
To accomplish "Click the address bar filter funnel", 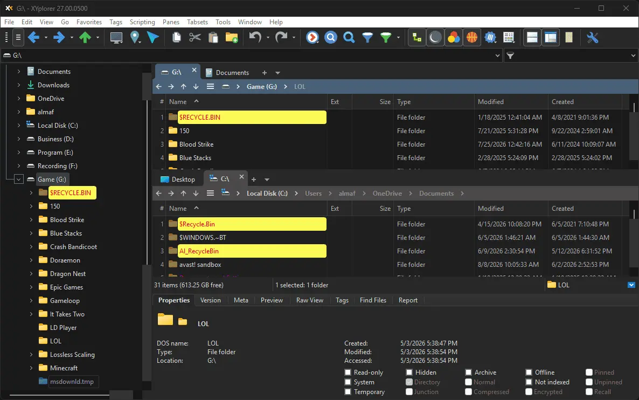I will (x=510, y=56).
